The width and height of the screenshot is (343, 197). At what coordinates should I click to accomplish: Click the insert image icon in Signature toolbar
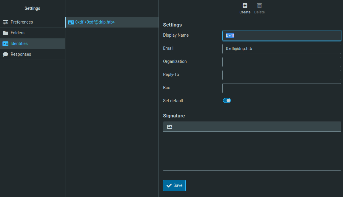[x=170, y=127]
